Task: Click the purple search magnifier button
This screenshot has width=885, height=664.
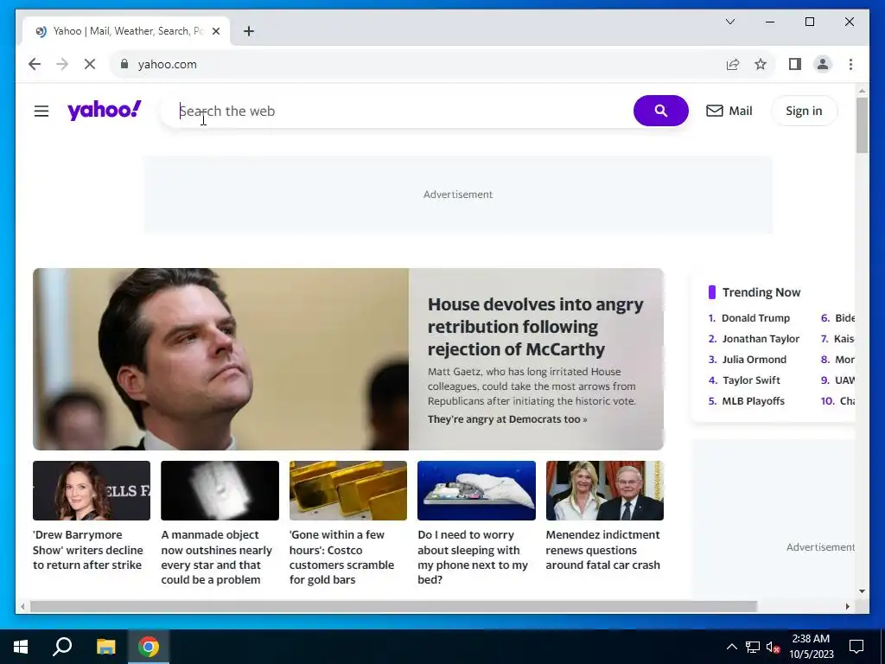Action: pyautogui.click(x=660, y=111)
